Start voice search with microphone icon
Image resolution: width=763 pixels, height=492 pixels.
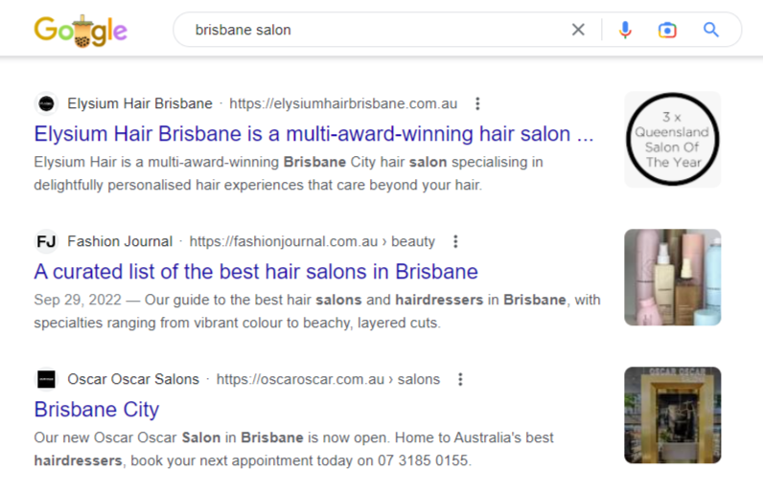click(x=625, y=30)
